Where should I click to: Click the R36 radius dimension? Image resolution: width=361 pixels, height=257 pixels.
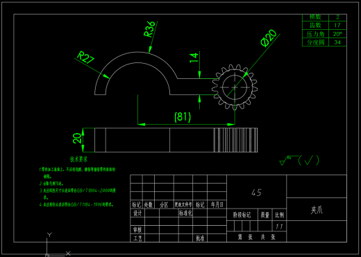[149, 29]
